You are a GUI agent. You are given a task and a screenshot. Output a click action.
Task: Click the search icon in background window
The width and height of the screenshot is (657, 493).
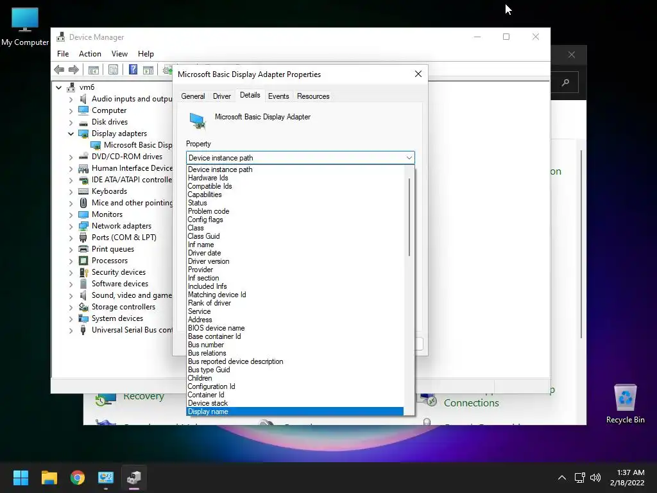[x=565, y=83]
